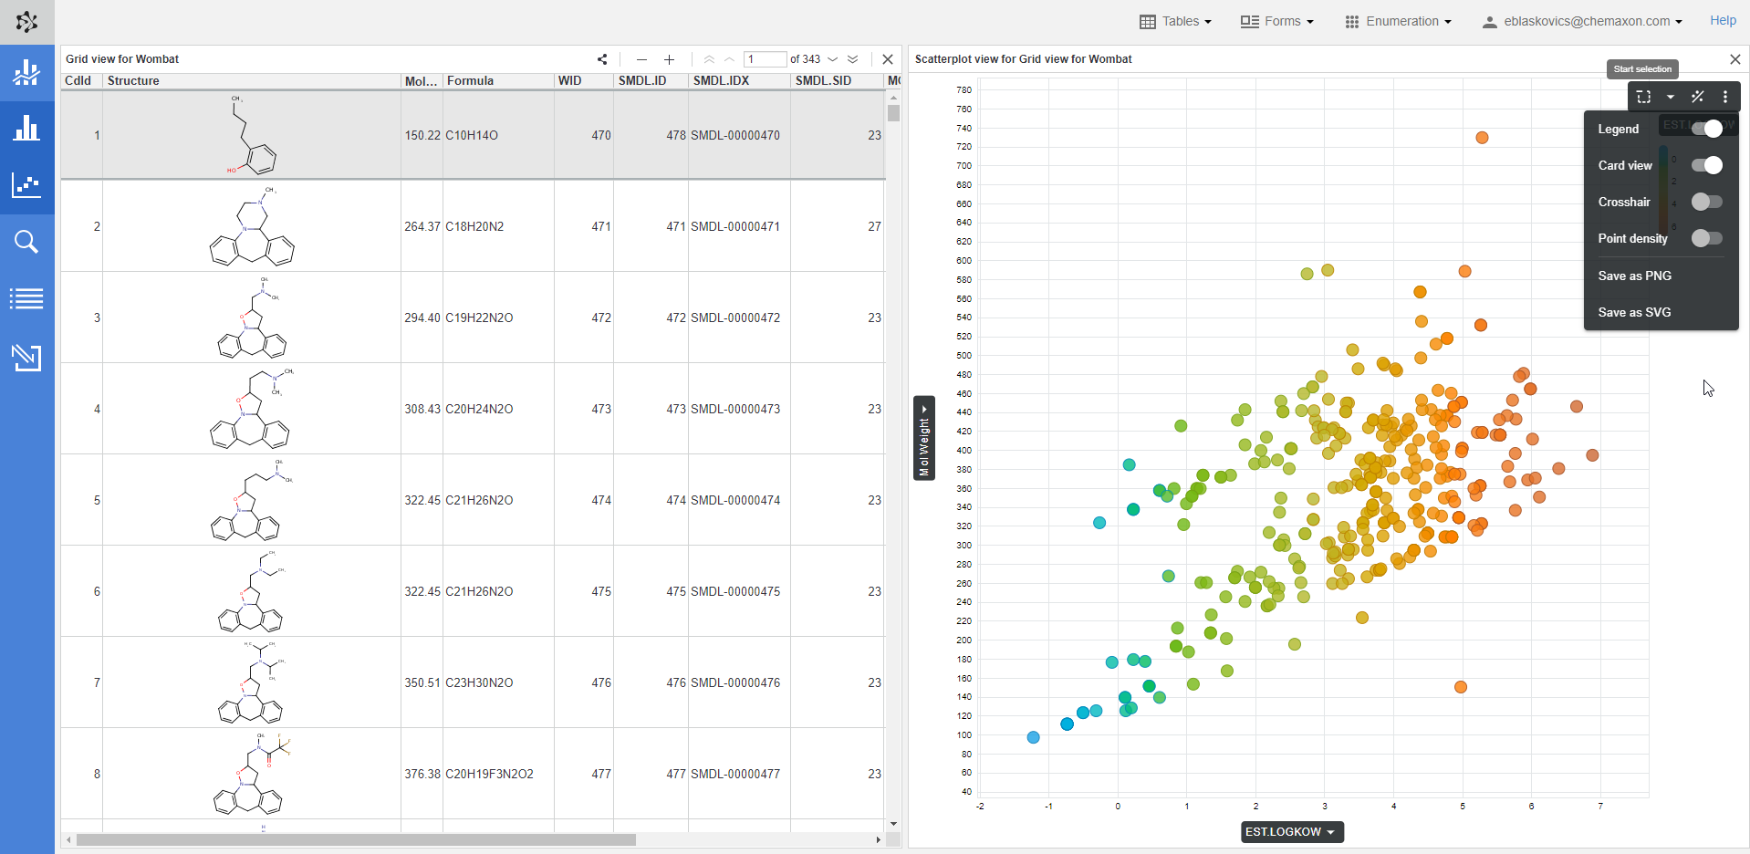Enable the Crosshair toggle
The height and width of the screenshot is (854, 1750).
pos(1706,202)
